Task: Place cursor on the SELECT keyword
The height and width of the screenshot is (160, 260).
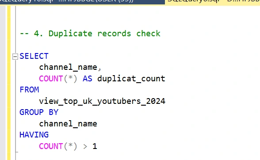Action: (x=34, y=56)
